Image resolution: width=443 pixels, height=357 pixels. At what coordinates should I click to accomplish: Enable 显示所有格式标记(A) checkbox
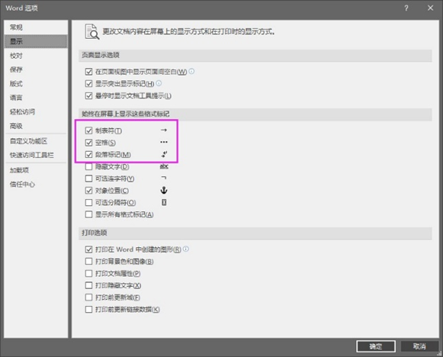[x=88, y=214]
